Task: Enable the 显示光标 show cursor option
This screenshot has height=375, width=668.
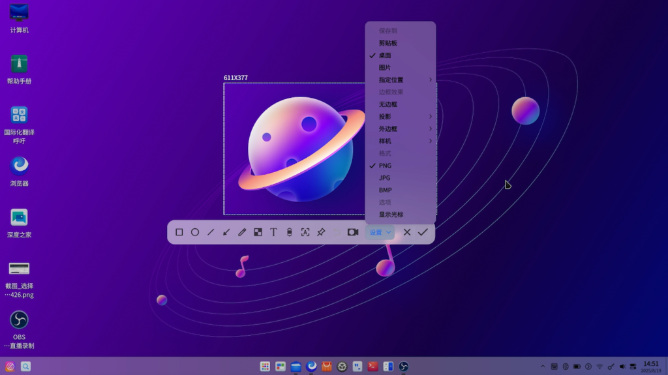Action: 391,215
